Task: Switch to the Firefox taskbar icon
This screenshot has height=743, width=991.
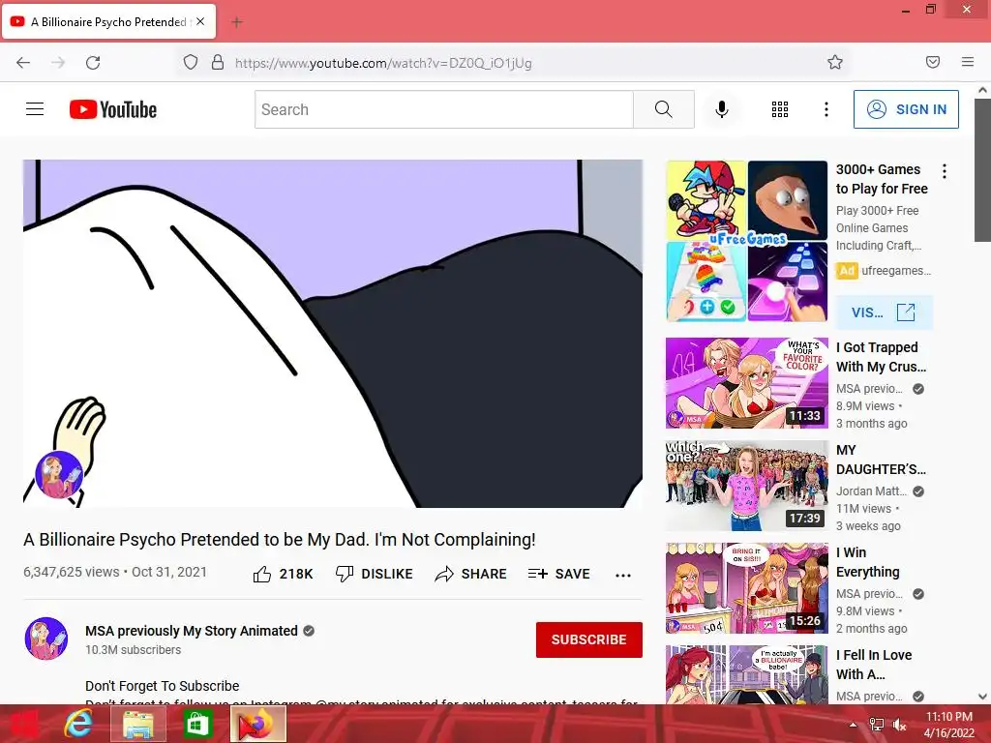Action: 257,724
